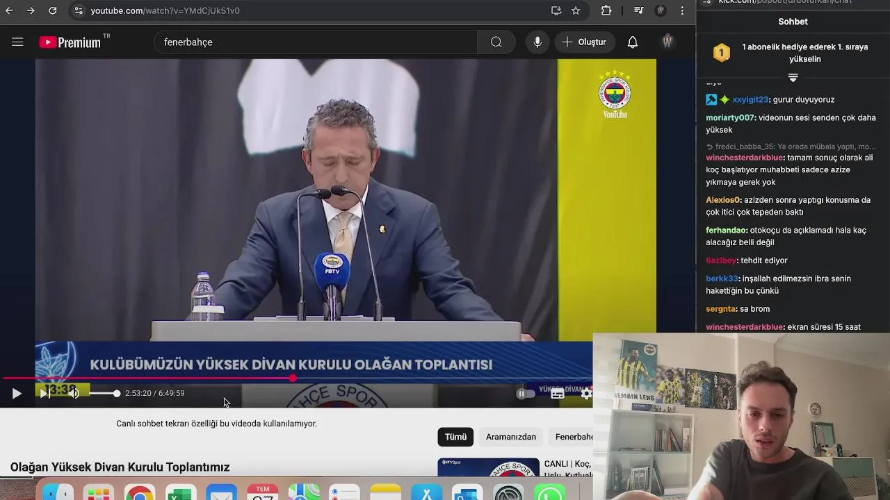Mute the video volume speaker
The image size is (890, 500).
coord(74,394)
